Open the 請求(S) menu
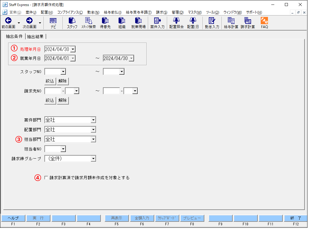Screen dimensions: 309x232 pyautogui.click(x=162, y=12)
